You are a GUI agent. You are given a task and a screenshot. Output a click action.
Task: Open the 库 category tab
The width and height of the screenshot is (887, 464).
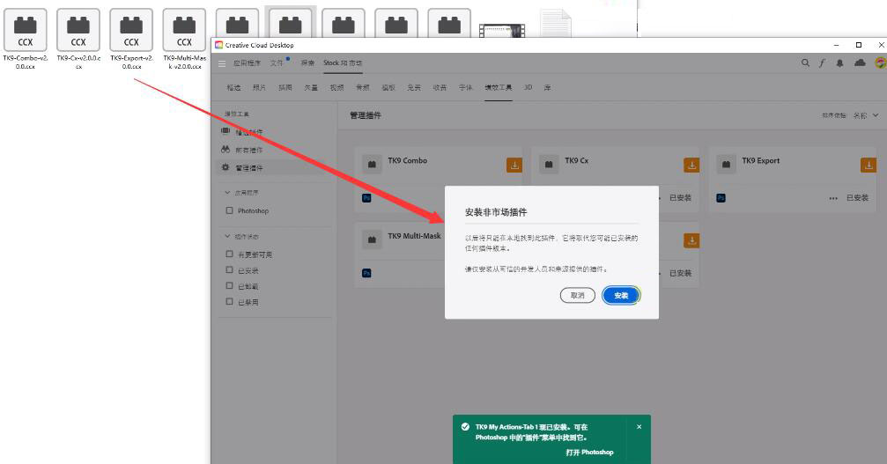click(548, 87)
